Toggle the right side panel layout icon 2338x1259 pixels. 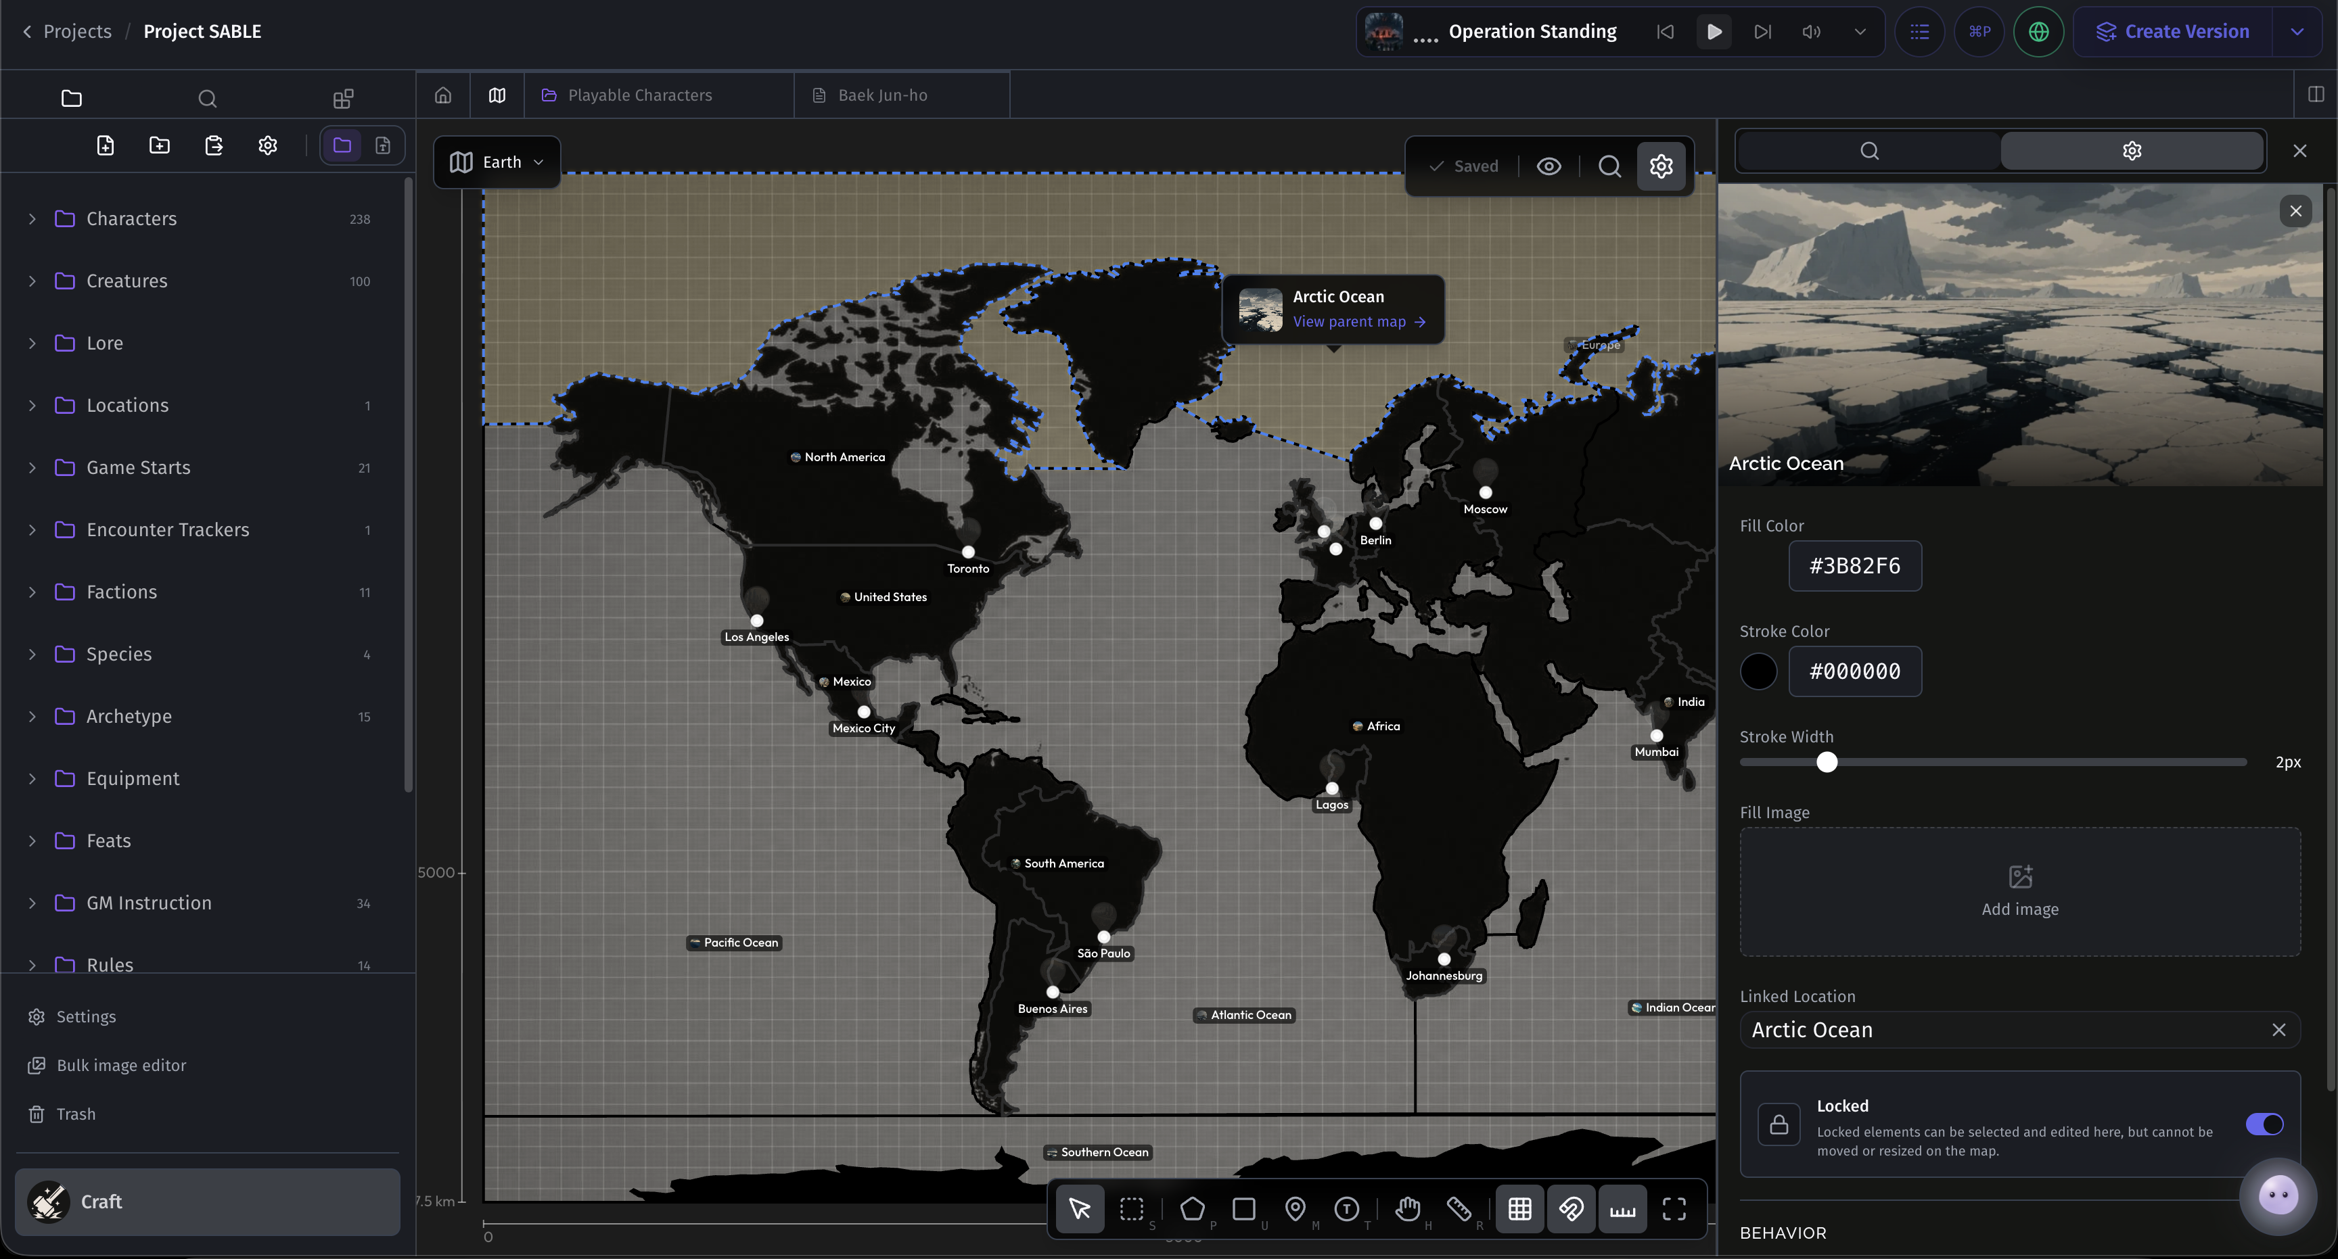2316,95
